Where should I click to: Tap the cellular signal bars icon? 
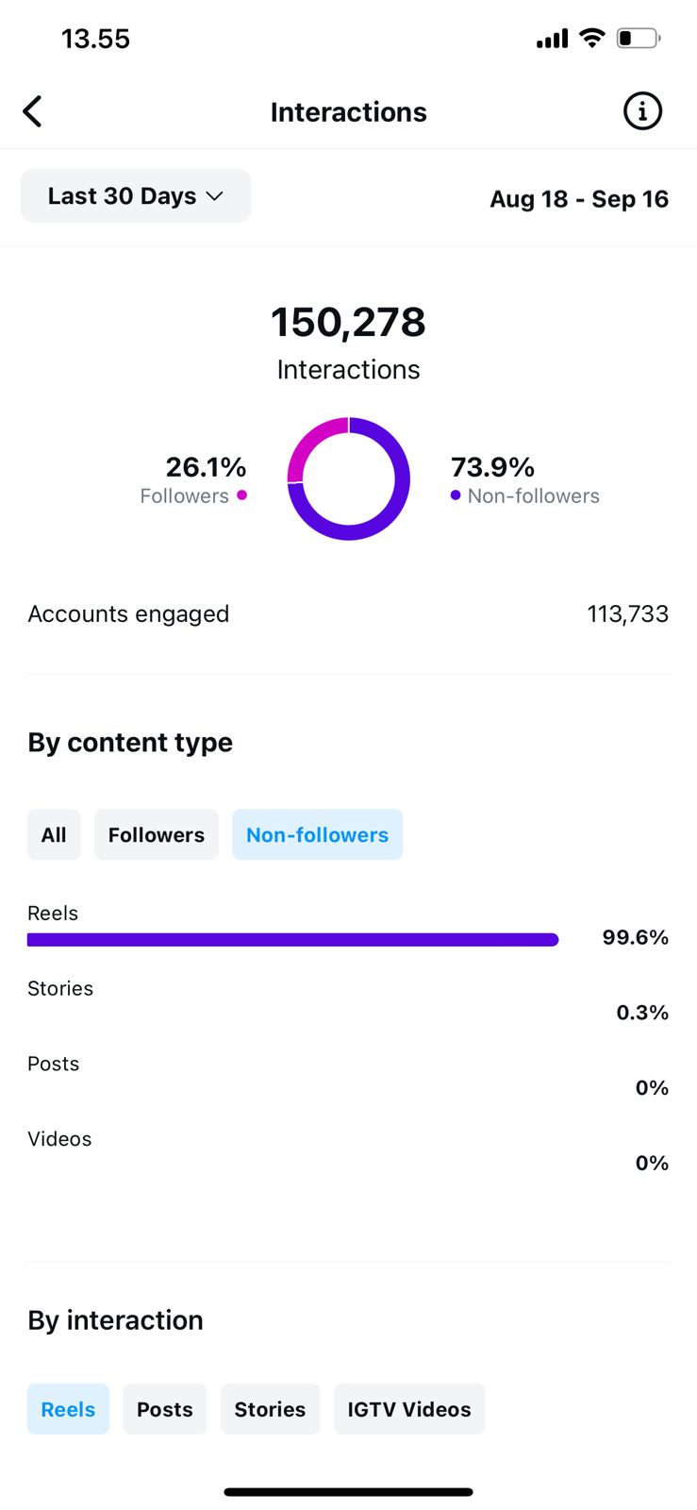[553, 39]
